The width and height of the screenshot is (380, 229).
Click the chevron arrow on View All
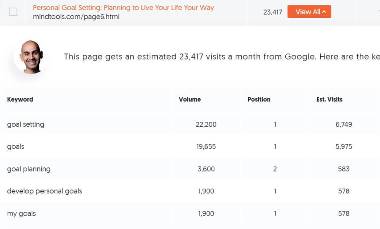click(x=324, y=12)
